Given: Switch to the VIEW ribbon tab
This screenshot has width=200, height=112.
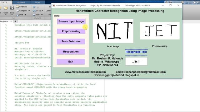Looking at the screenshot, I should tap(37, 2).
